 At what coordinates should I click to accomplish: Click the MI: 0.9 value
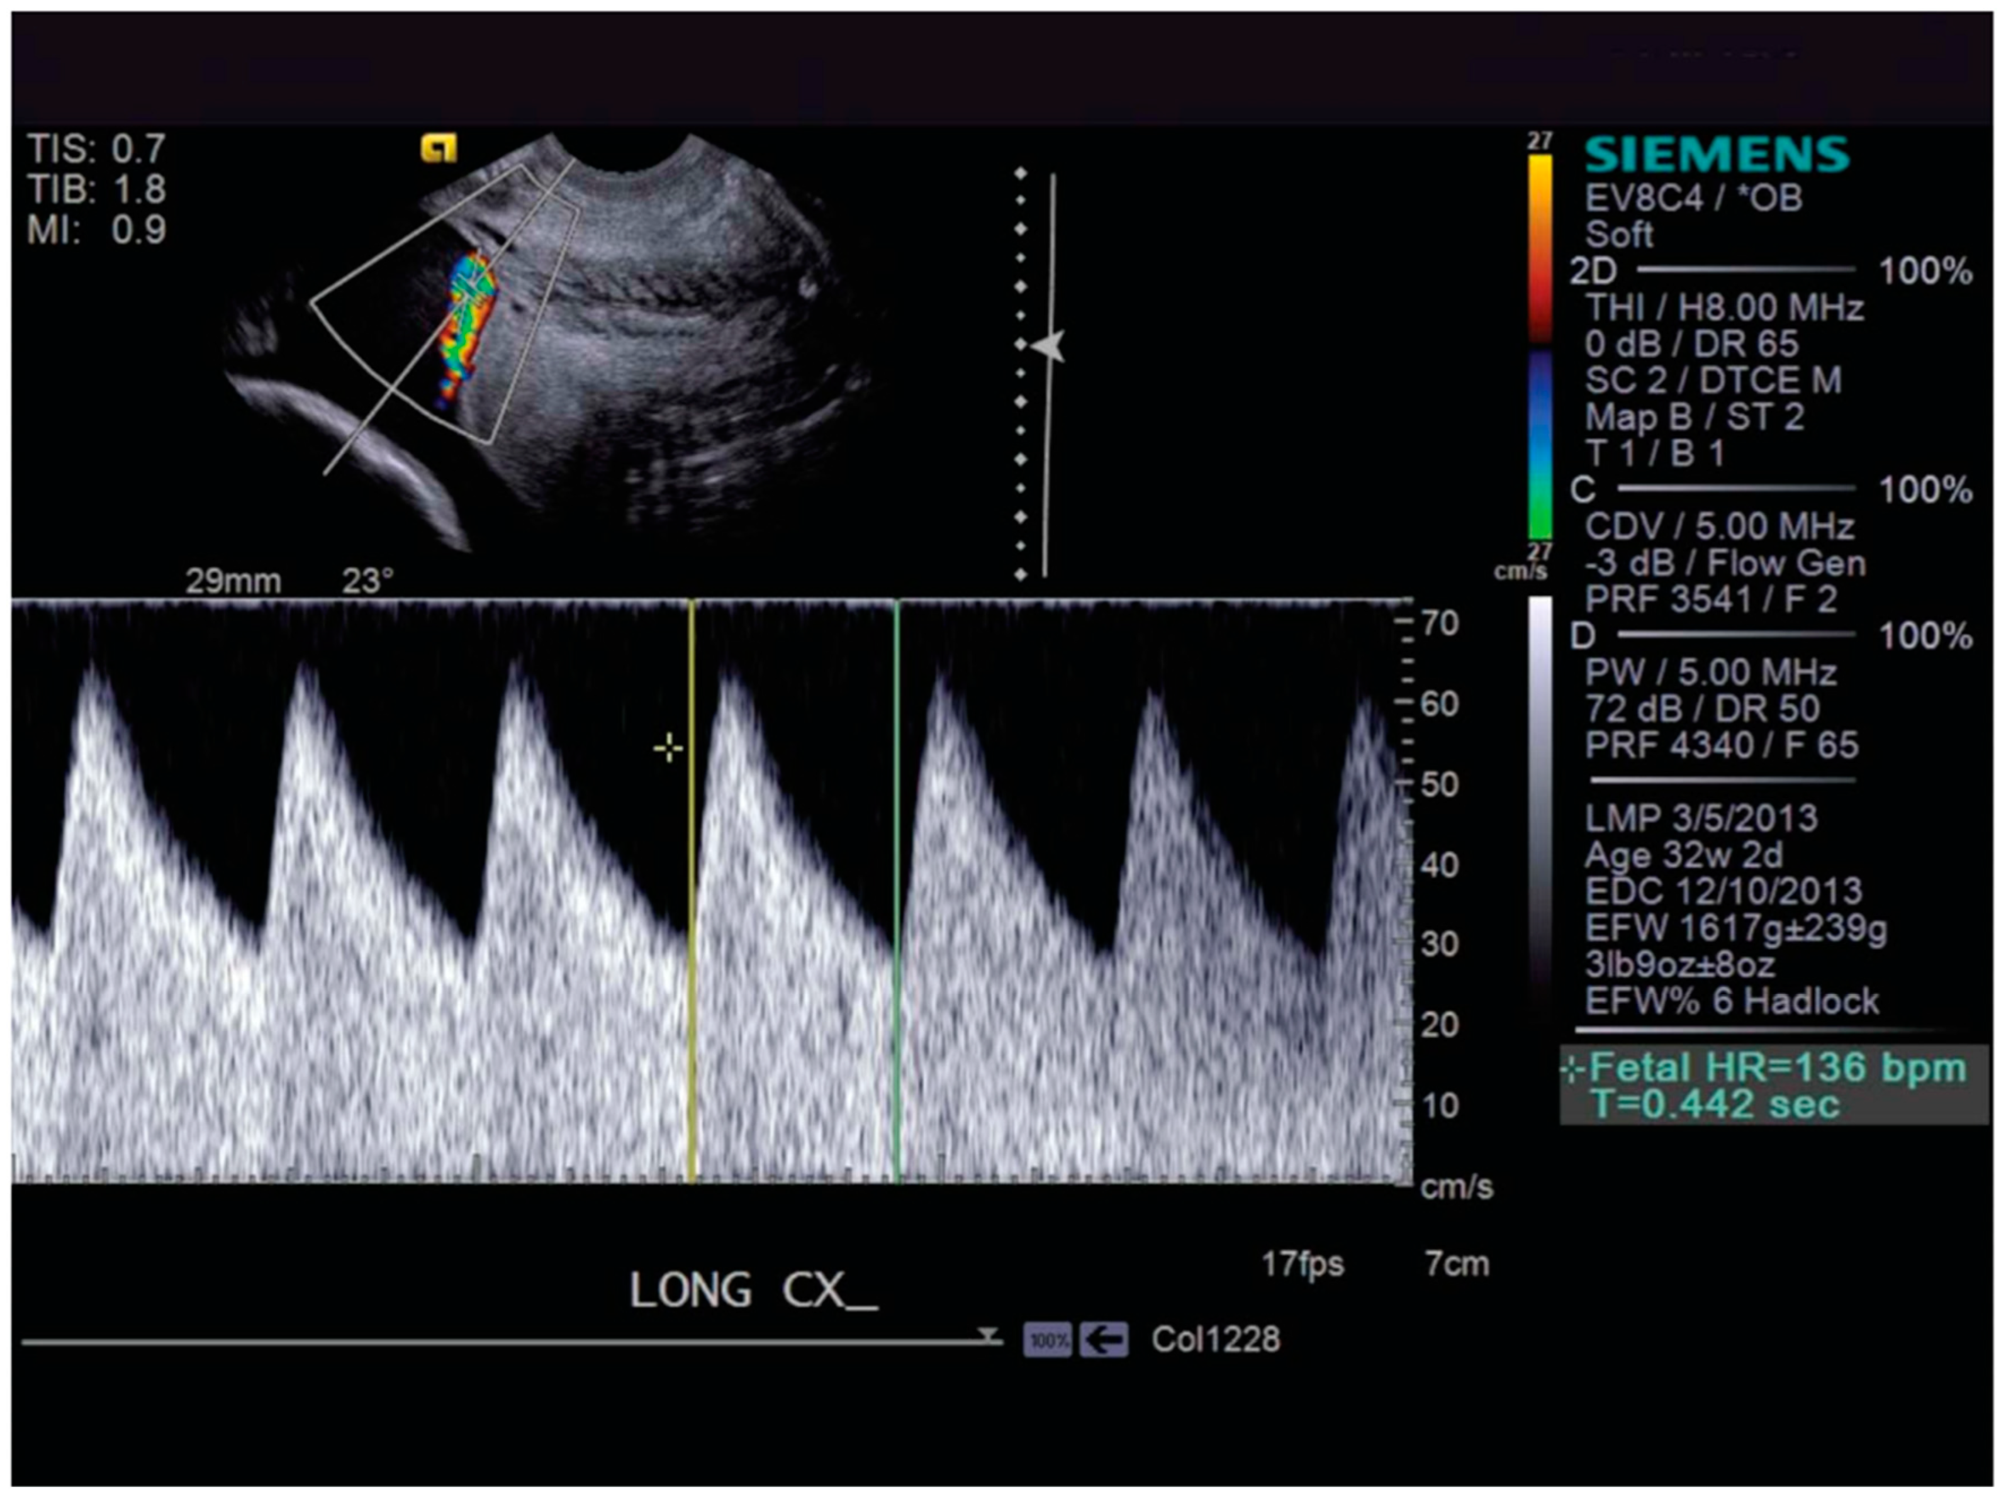click(x=96, y=229)
